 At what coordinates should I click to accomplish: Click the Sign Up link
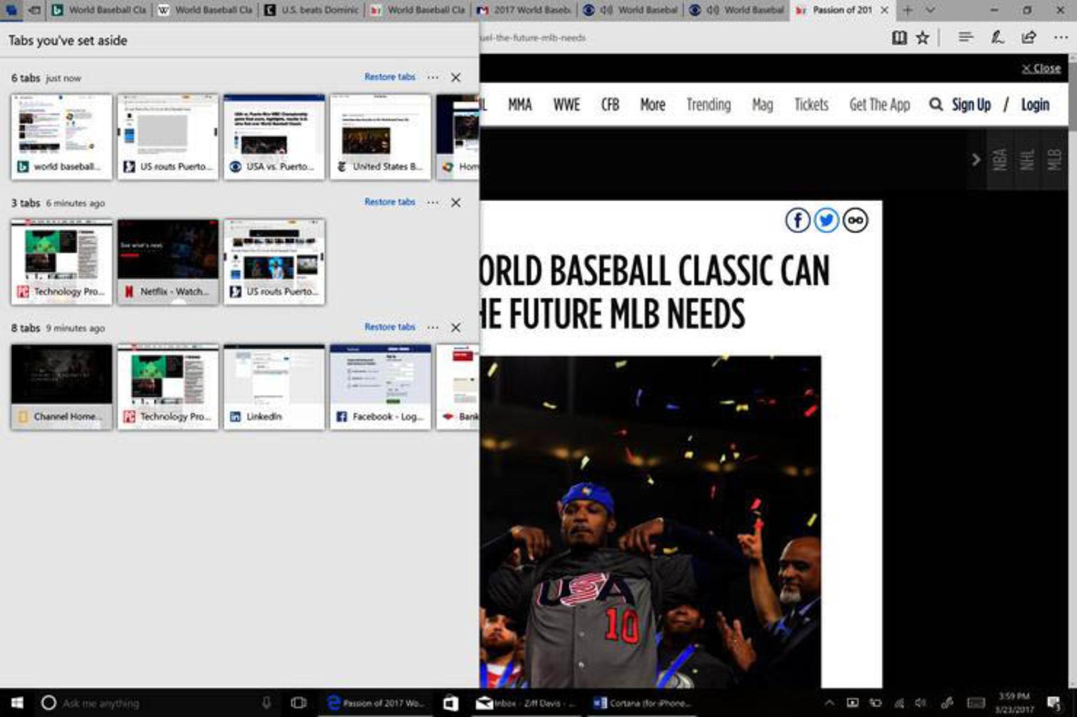(x=971, y=105)
